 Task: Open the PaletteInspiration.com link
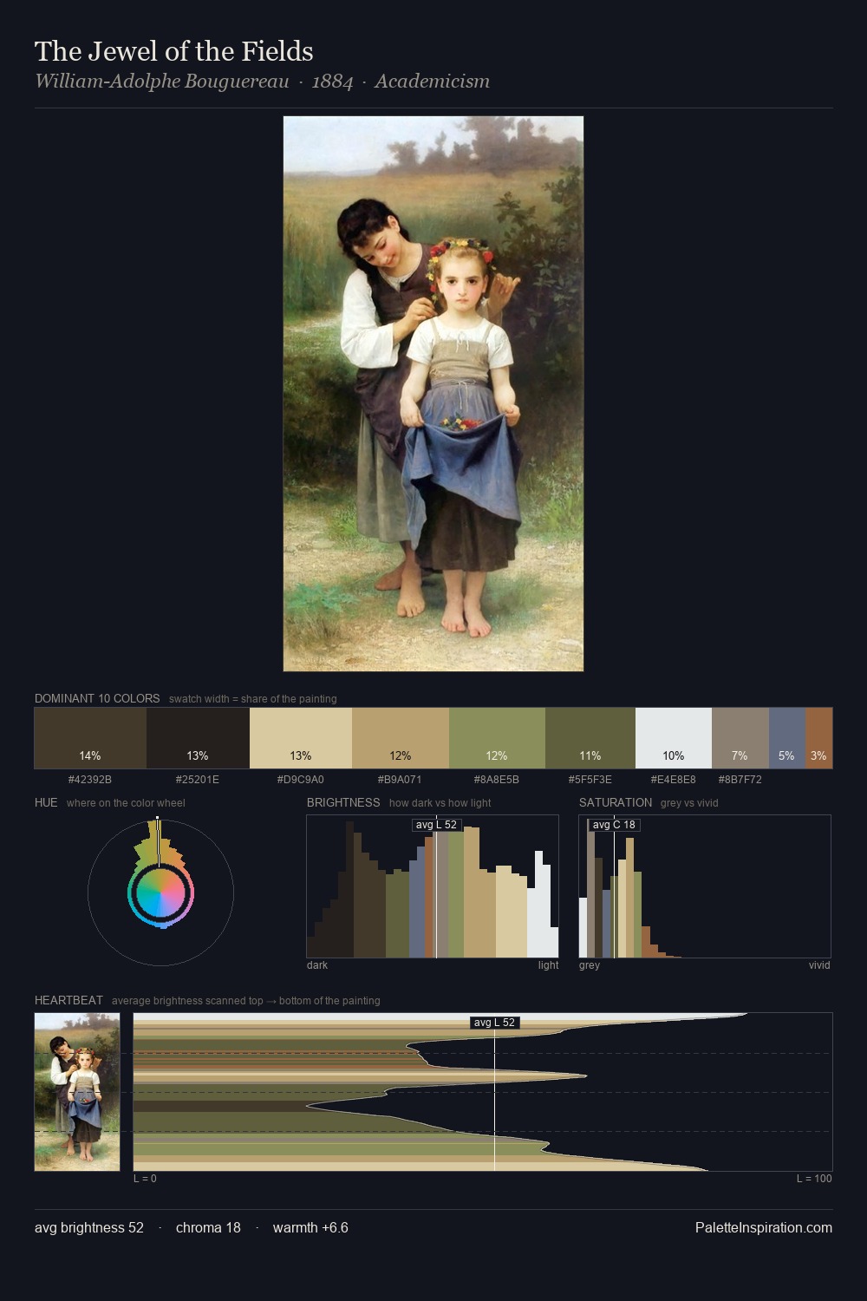[x=764, y=1227]
